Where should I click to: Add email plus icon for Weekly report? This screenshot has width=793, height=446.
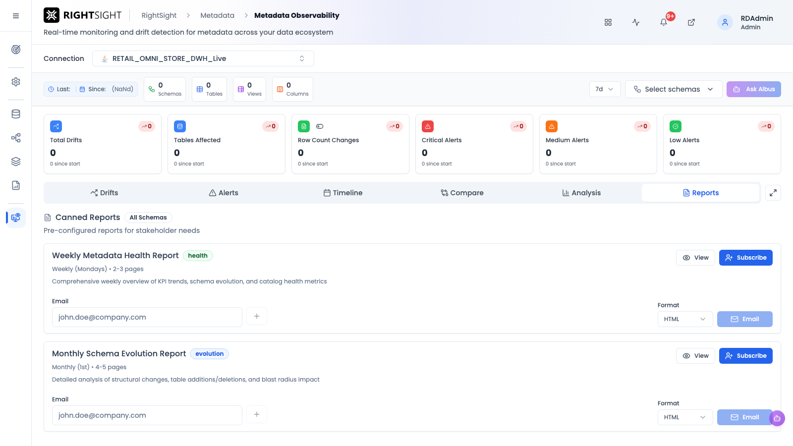click(x=257, y=316)
